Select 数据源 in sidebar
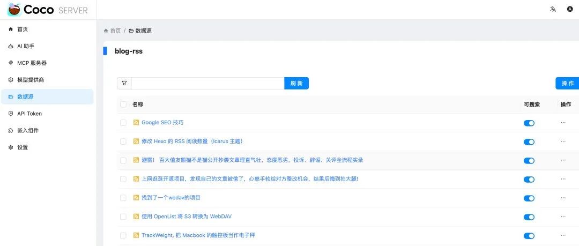 47,97
